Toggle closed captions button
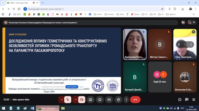This screenshot has height=111, width=199. tap(109, 100)
